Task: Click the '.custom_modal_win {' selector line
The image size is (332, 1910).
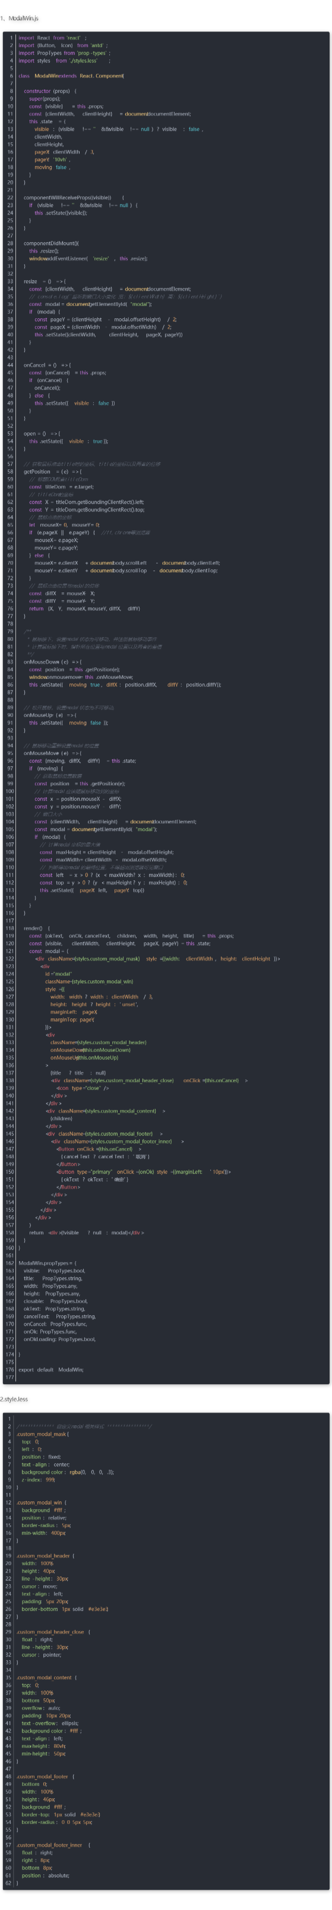Action: pos(42,1502)
